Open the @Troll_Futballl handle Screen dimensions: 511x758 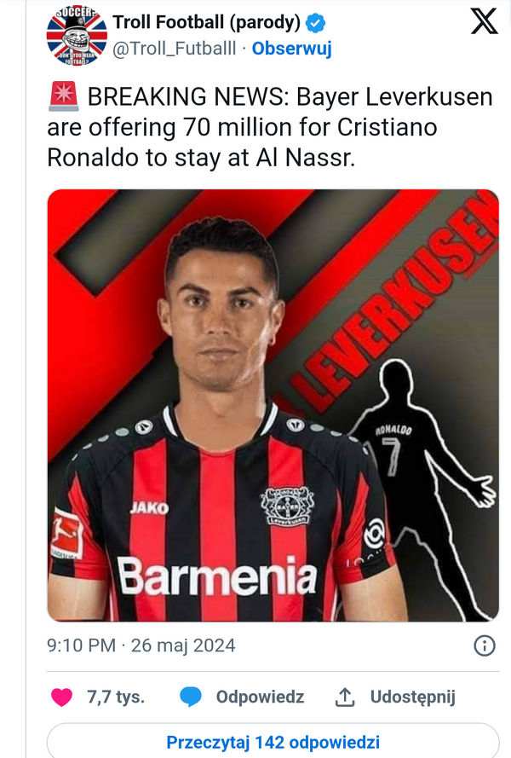tap(175, 49)
